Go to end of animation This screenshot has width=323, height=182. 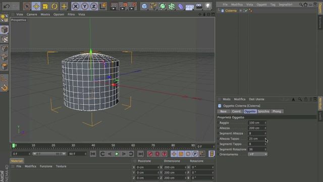pyautogui.click(x=140, y=154)
